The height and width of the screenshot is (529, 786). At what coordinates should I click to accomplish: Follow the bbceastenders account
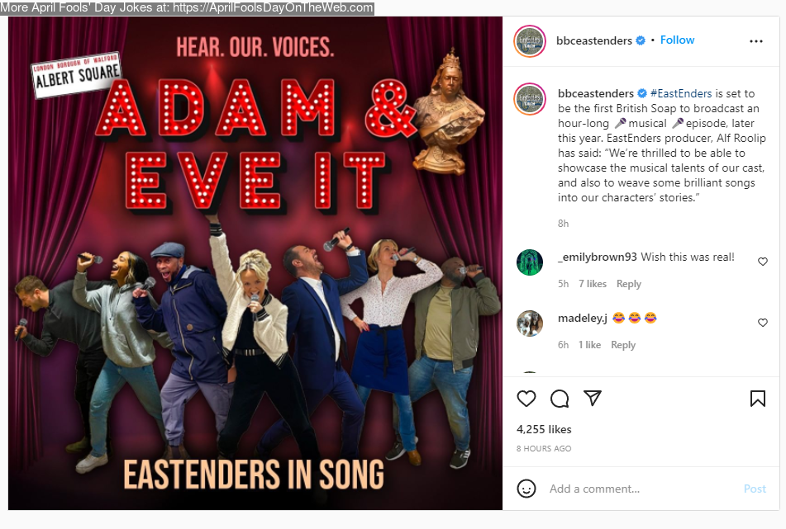pyautogui.click(x=677, y=40)
